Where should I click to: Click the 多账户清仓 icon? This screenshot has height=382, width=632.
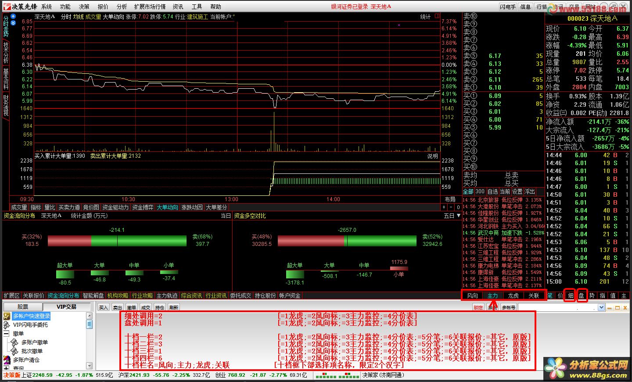coord(7,360)
